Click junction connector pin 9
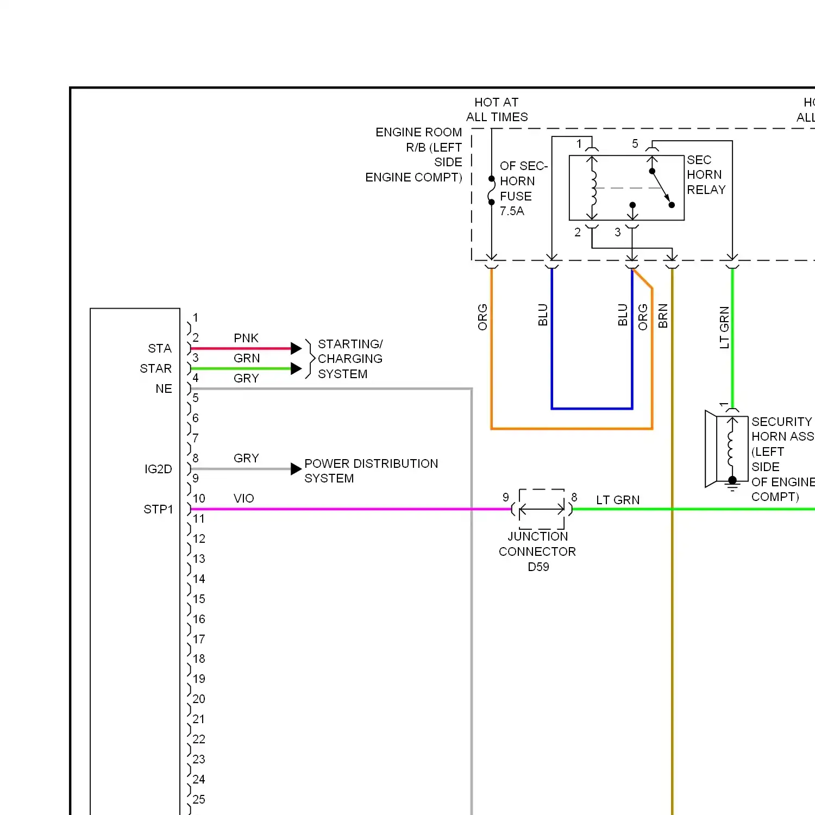The height and width of the screenshot is (815, 815). click(x=506, y=497)
